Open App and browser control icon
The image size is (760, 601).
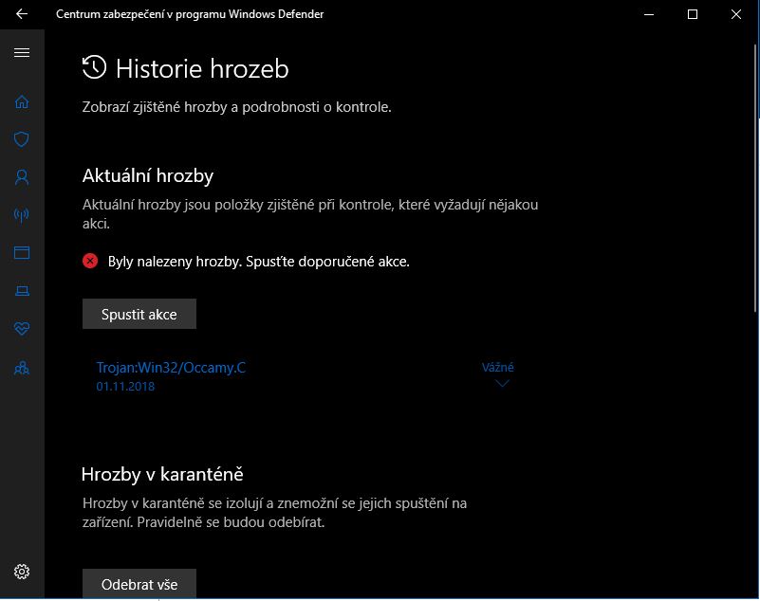[22, 253]
